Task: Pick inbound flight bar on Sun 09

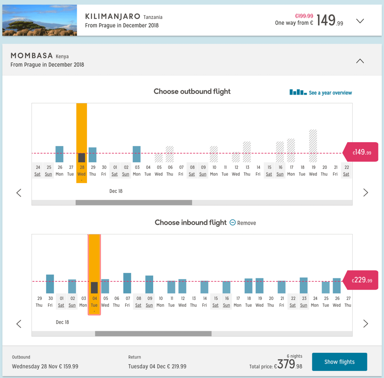Action: coord(149,285)
